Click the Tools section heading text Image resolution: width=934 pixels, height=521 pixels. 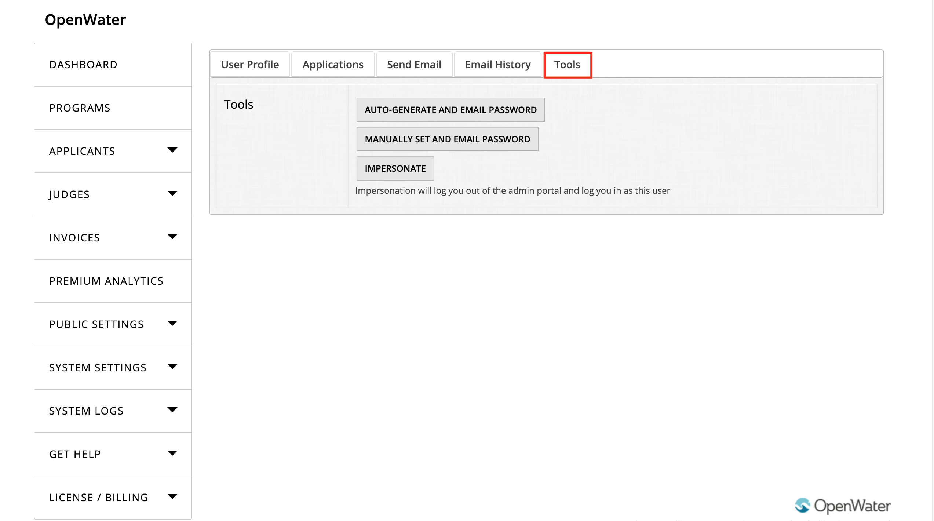point(238,105)
